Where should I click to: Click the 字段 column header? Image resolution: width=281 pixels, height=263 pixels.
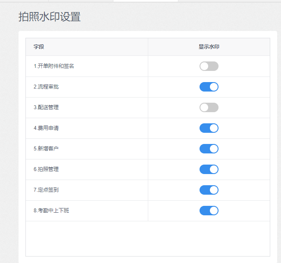(x=39, y=47)
